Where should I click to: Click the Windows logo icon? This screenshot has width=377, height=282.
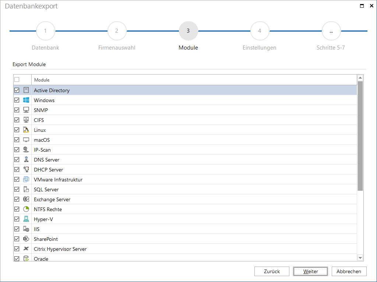pyautogui.click(x=26, y=100)
